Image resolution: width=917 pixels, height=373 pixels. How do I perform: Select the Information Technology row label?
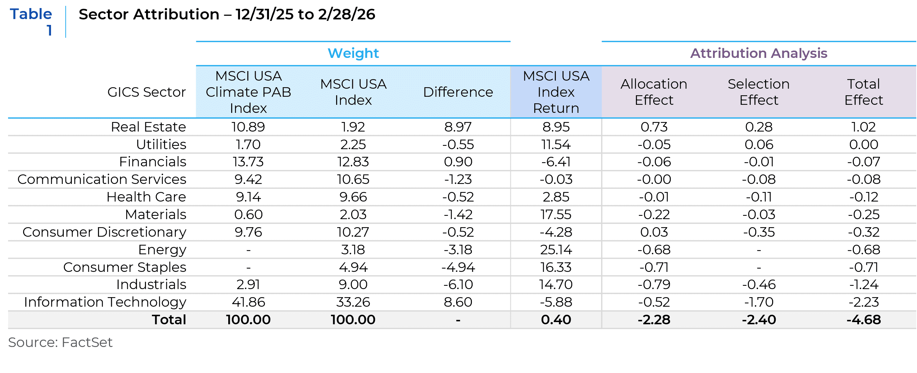click(105, 302)
